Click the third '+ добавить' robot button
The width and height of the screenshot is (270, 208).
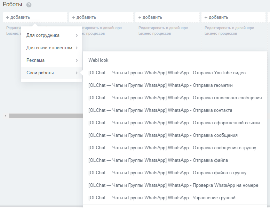(x=167, y=17)
